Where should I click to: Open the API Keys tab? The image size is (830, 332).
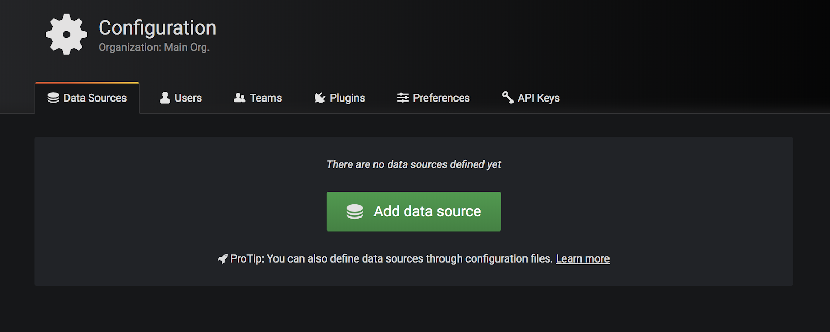538,98
